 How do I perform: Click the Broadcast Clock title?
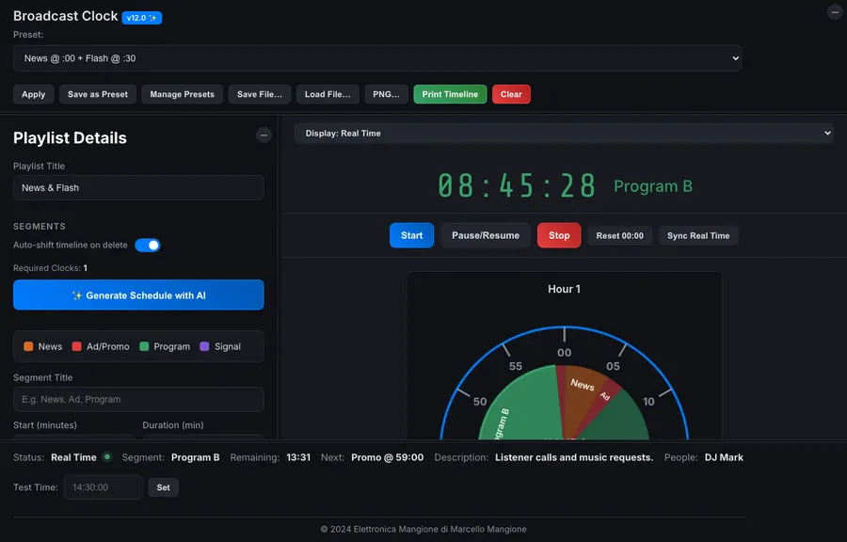[65, 16]
